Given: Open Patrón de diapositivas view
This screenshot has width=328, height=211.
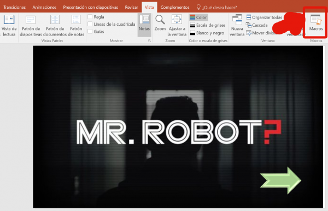Looking at the screenshot, I should (31, 26).
